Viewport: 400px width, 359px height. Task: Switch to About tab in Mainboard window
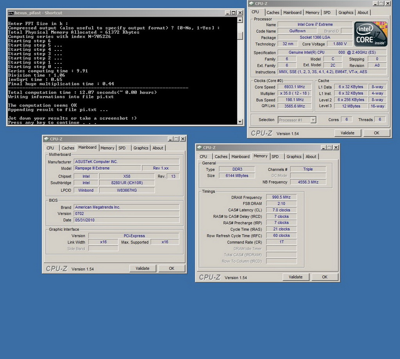(158, 148)
